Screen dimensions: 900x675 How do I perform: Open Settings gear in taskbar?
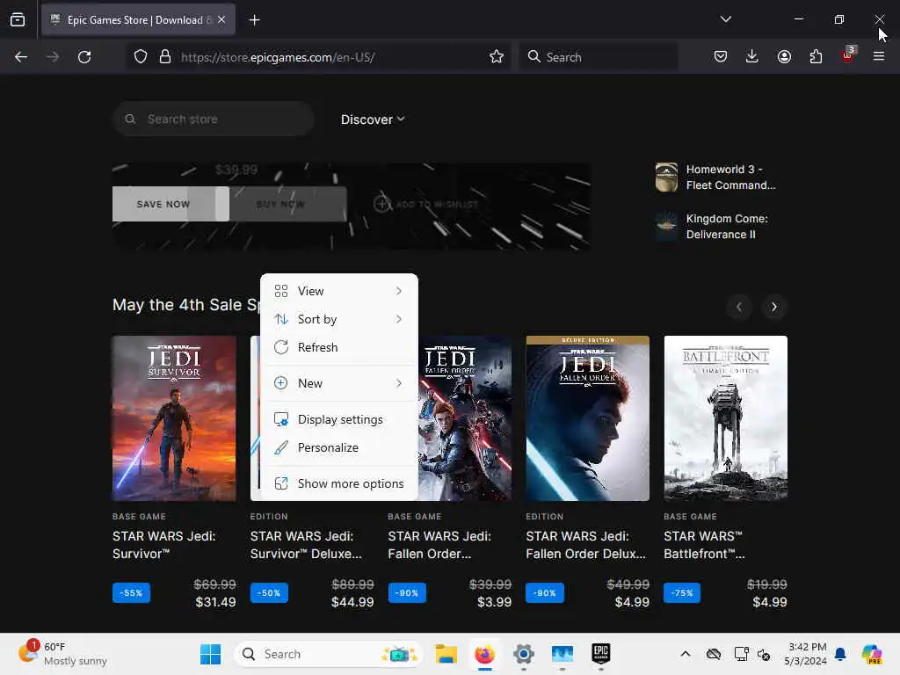(x=524, y=654)
